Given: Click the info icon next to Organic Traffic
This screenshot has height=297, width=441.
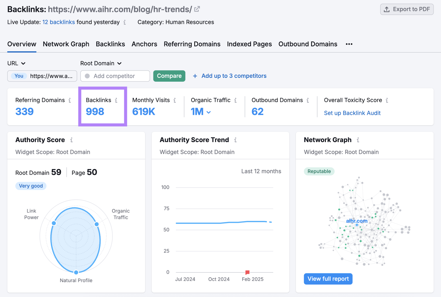Looking at the screenshot, I should [x=236, y=100].
